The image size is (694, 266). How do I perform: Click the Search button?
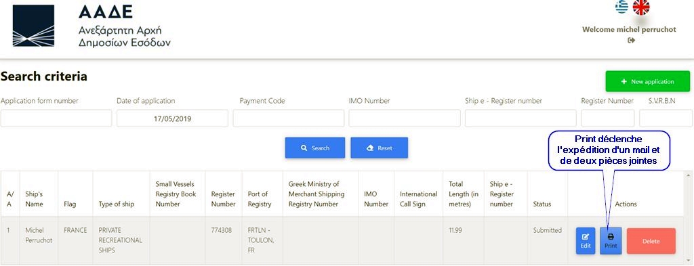point(314,148)
